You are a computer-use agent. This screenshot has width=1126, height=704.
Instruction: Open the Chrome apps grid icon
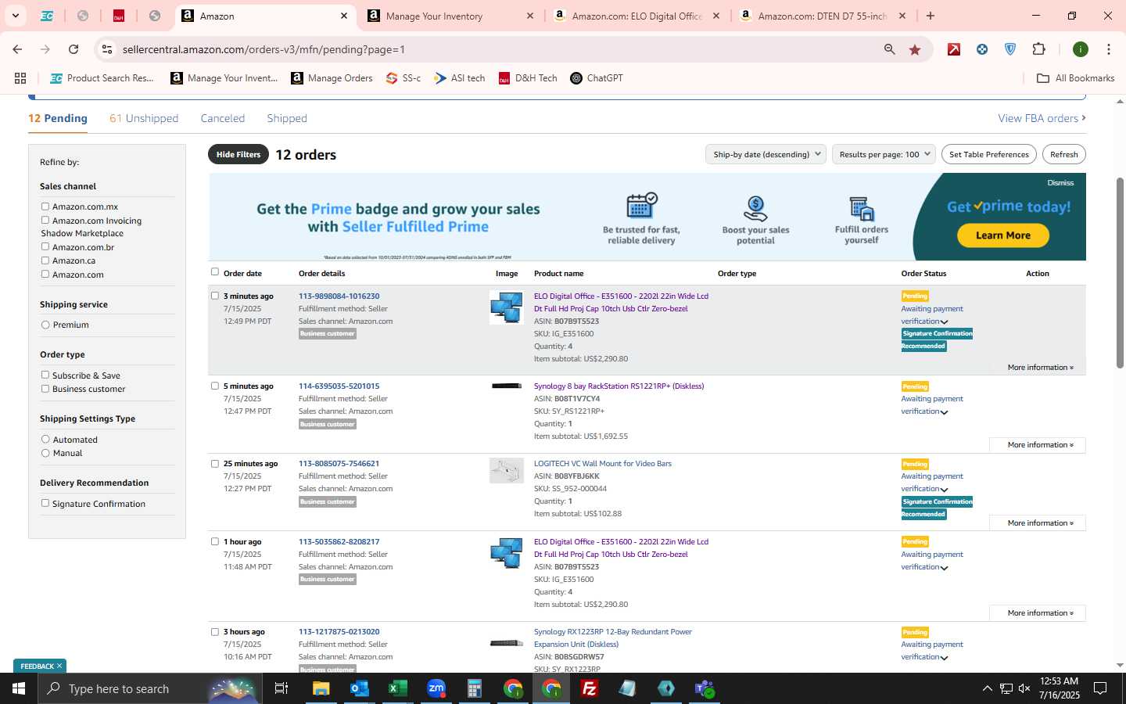[x=20, y=78]
